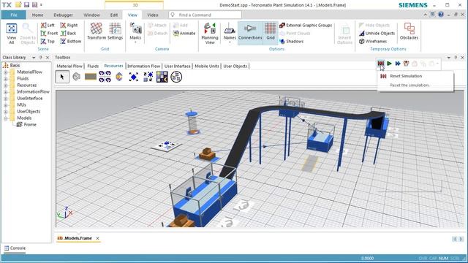Select the Broker icon in Toolbox
The height and width of the screenshot is (263, 468).
tap(148, 77)
